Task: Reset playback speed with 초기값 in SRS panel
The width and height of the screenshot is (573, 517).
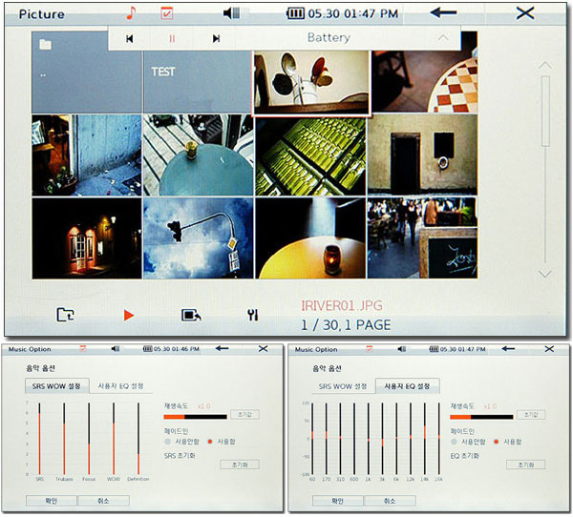Action: pos(244,415)
